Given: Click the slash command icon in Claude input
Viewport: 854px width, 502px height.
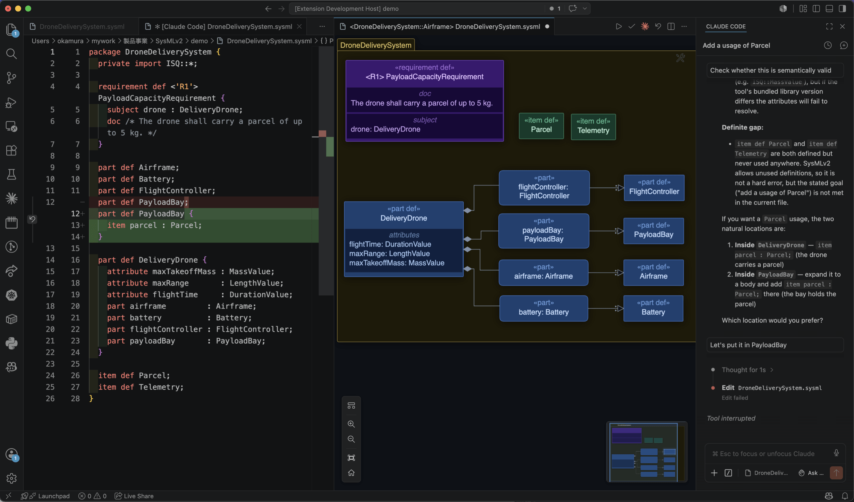Looking at the screenshot, I should [x=728, y=473].
